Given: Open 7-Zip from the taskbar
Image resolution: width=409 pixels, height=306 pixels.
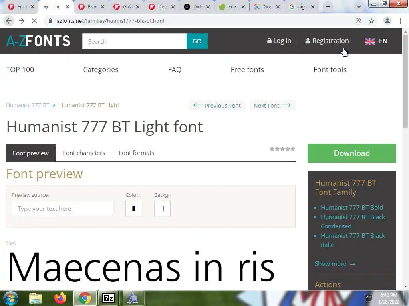Looking at the screenshot, I should pos(108,298).
